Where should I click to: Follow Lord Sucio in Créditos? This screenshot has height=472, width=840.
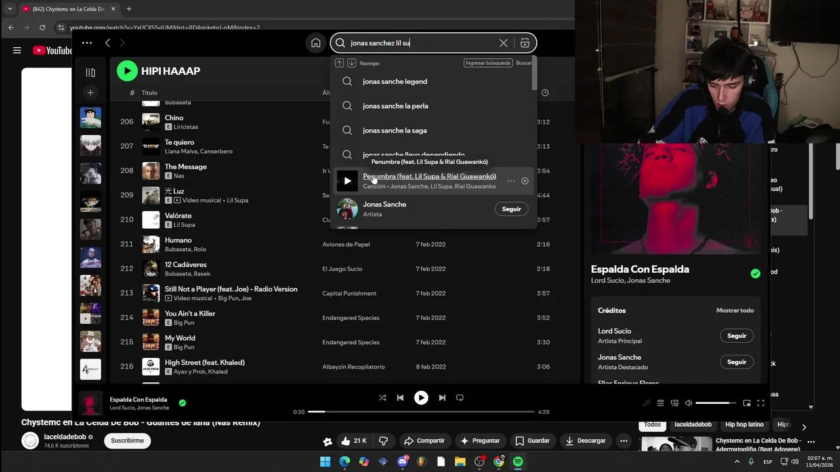point(736,336)
